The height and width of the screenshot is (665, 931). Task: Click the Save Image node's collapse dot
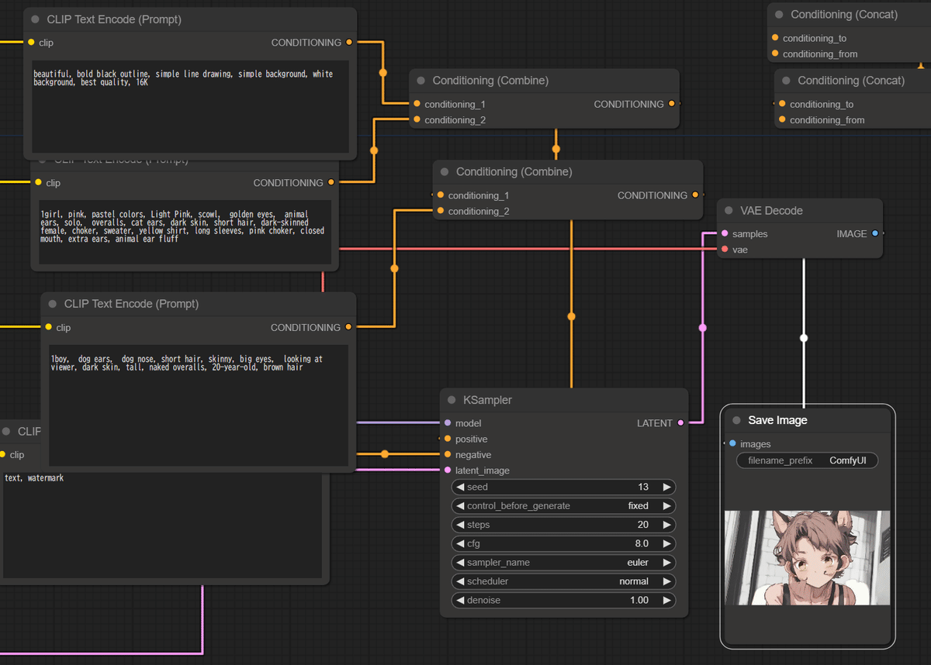[x=736, y=420]
